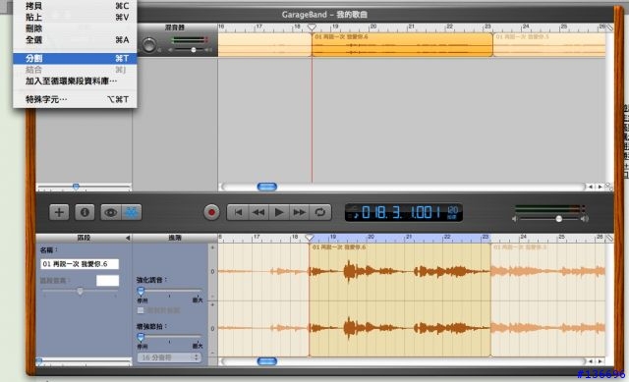Add a new track with plus button

click(x=59, y=212)
